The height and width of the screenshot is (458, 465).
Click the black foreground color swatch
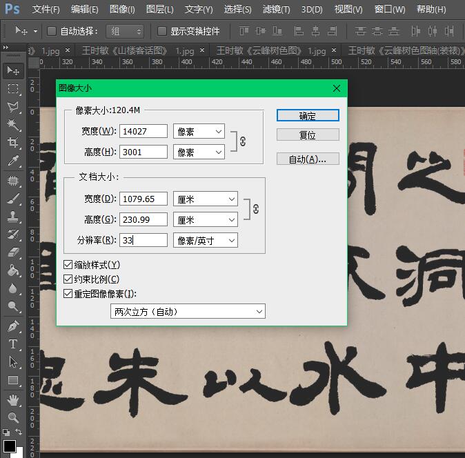pos(9,446)
